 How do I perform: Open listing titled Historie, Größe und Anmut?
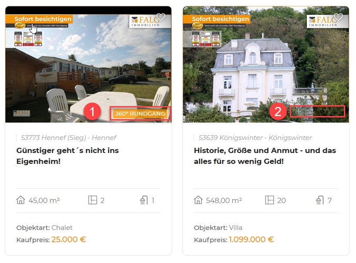click(265, 156)
